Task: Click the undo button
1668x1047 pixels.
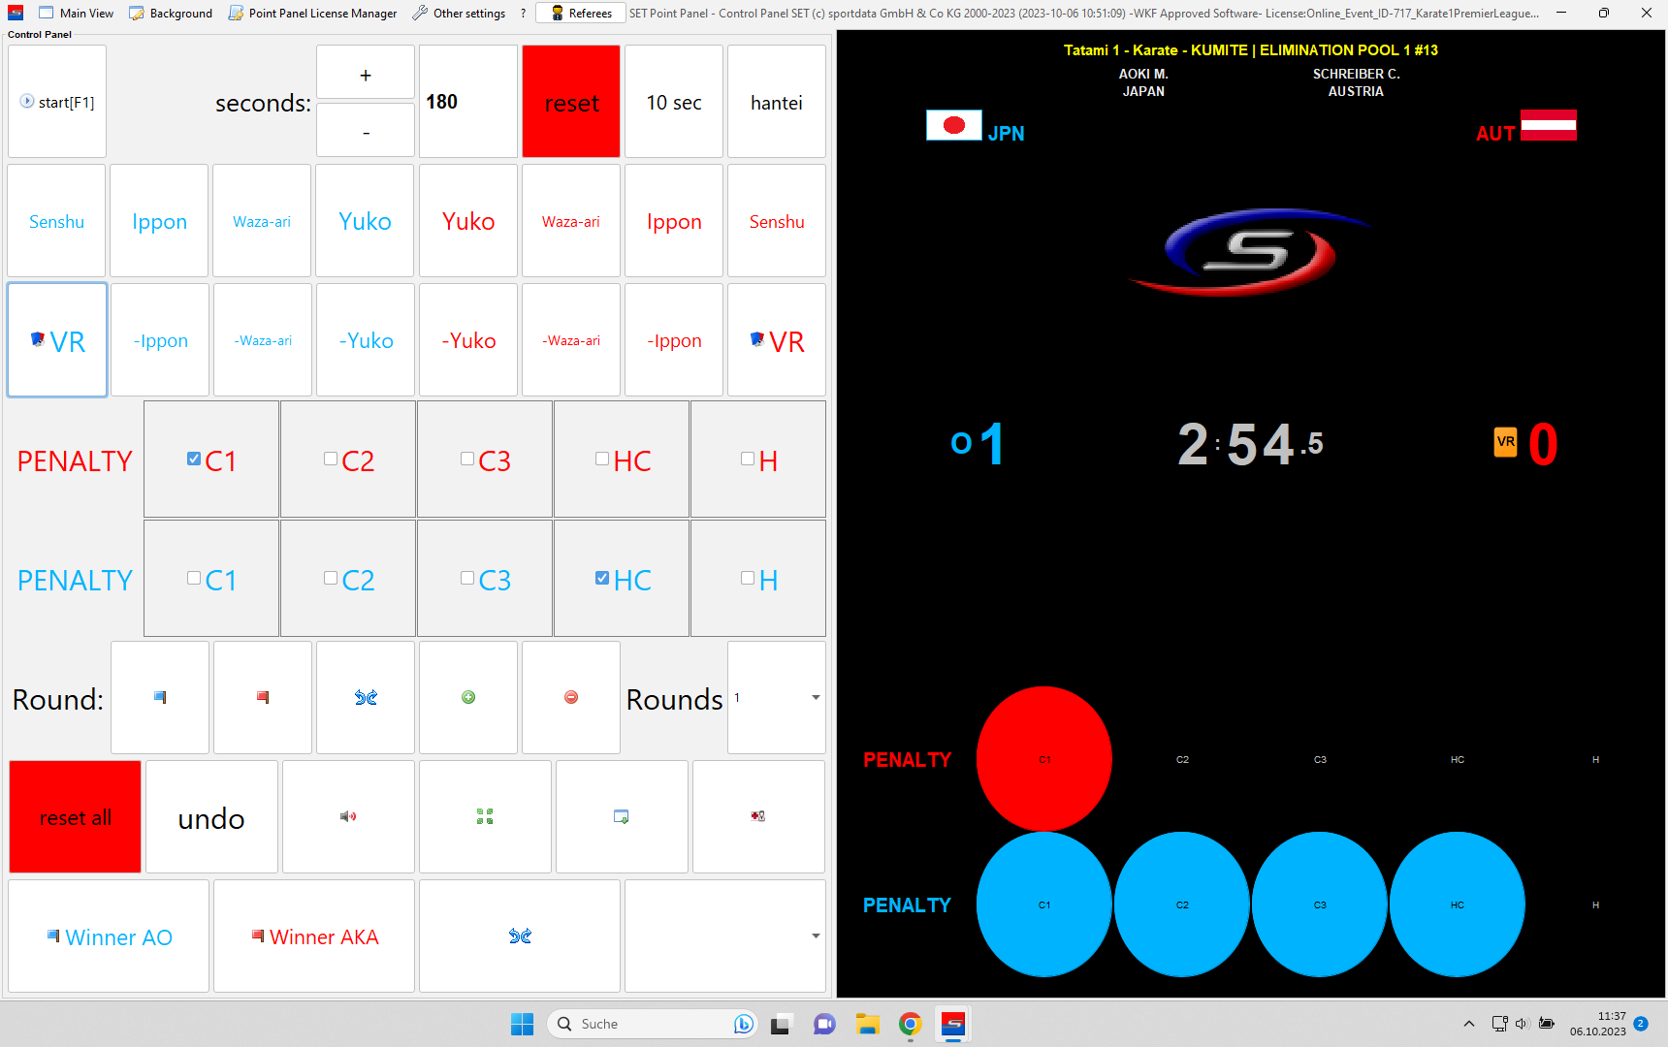Action: [x=211, y=816]
